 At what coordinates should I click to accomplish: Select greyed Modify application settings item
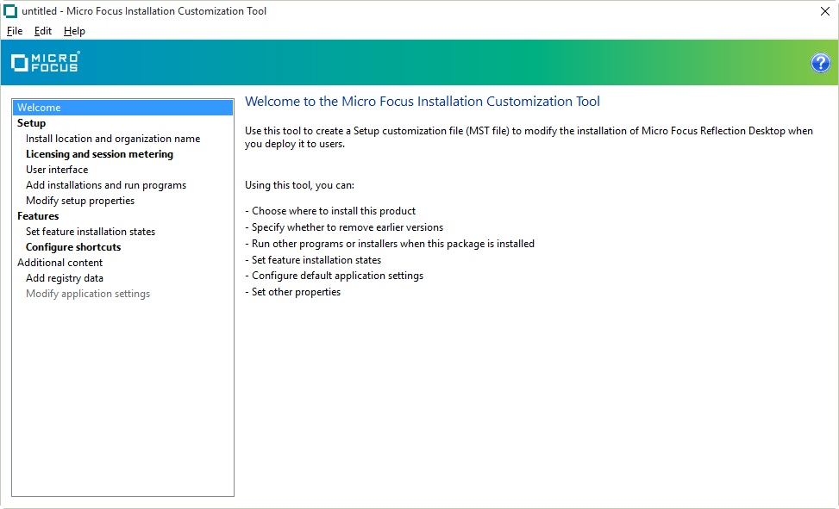click(x=88, y=294)
